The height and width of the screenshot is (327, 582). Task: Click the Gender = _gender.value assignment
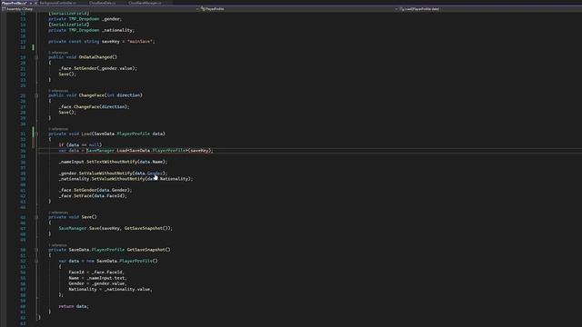pos(97,283)
